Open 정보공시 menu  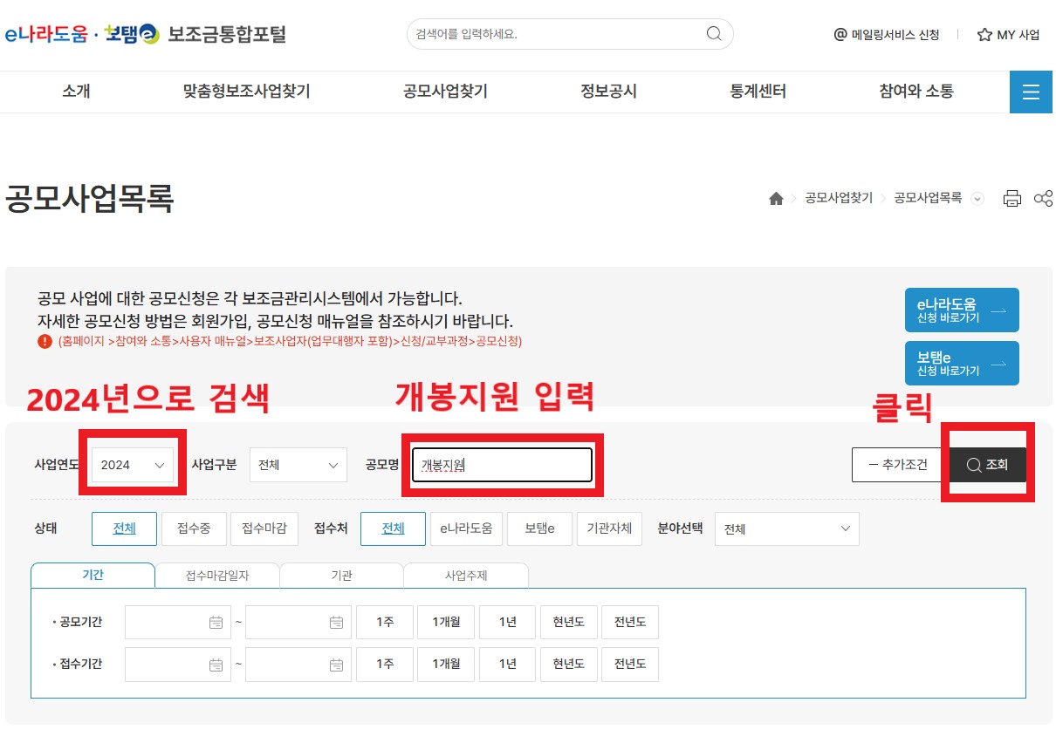(x=608, y=92)
